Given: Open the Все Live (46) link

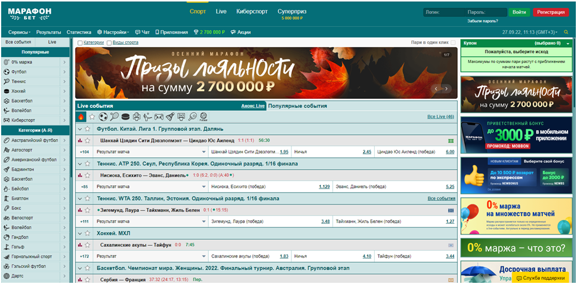Looking at the screenshot, I should (x=440, y=117).
